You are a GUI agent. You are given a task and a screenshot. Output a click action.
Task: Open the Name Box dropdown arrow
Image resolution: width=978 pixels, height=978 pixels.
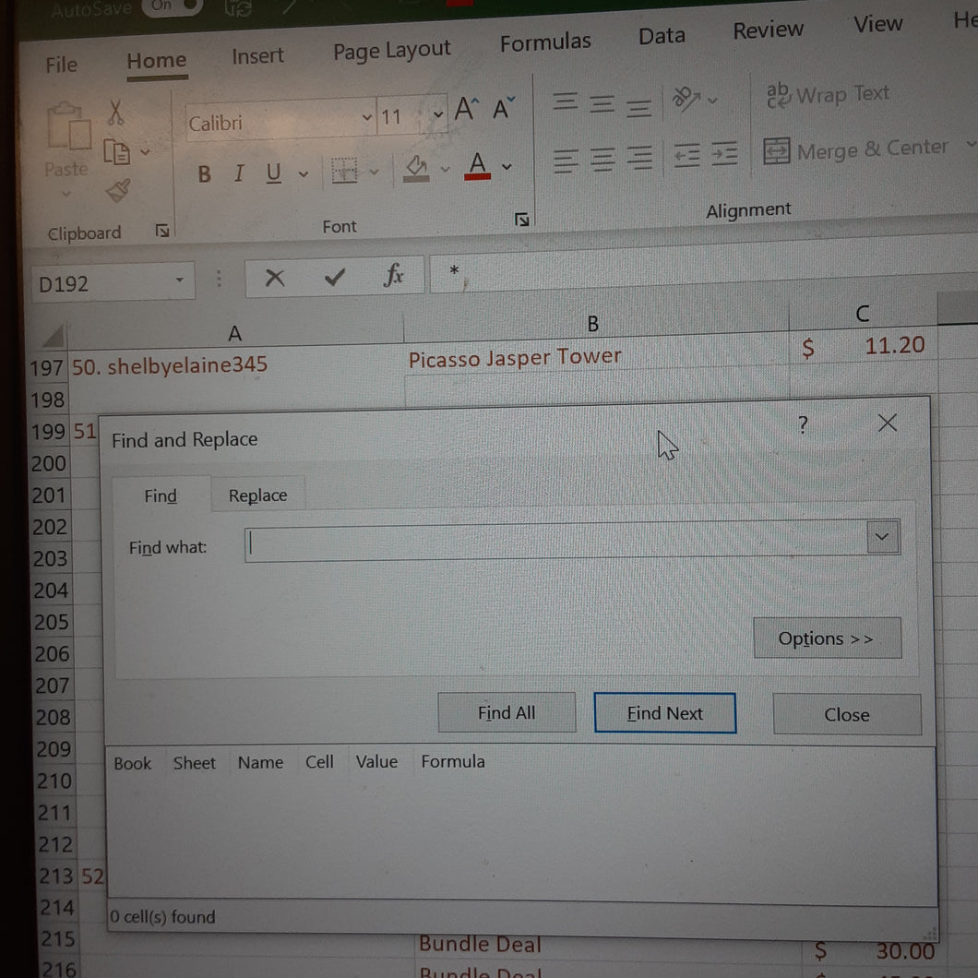click(180, 280)
